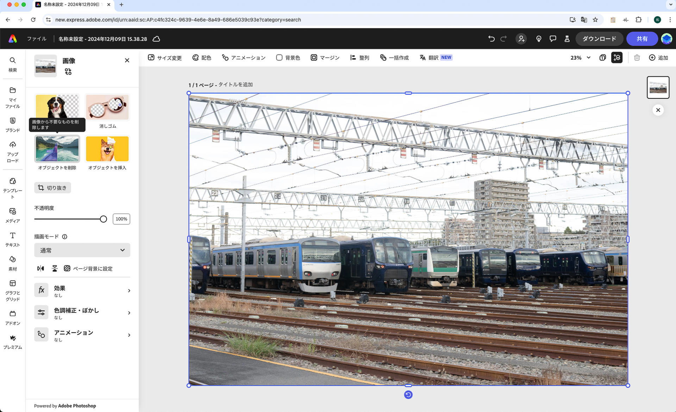Click the Download button
The width and height of the screenshot is (676, 412).
[599, 39]
